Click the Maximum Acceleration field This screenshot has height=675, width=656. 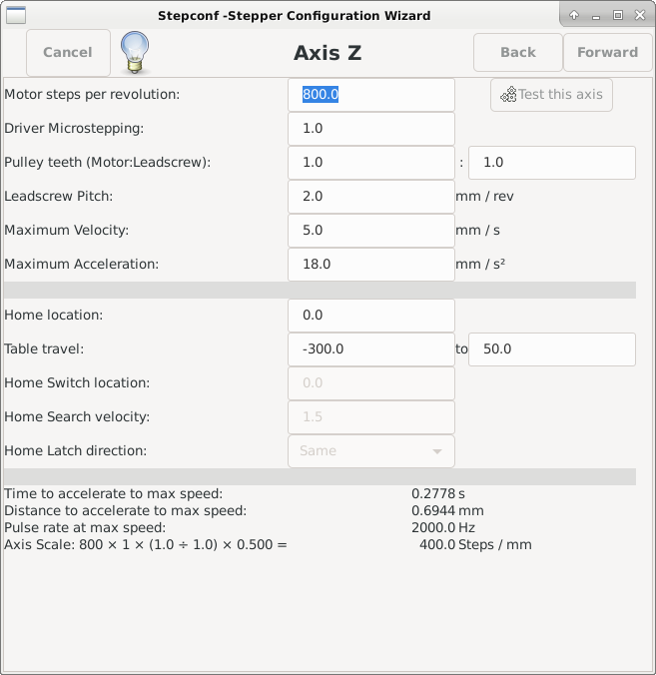(x=371, y=265)
